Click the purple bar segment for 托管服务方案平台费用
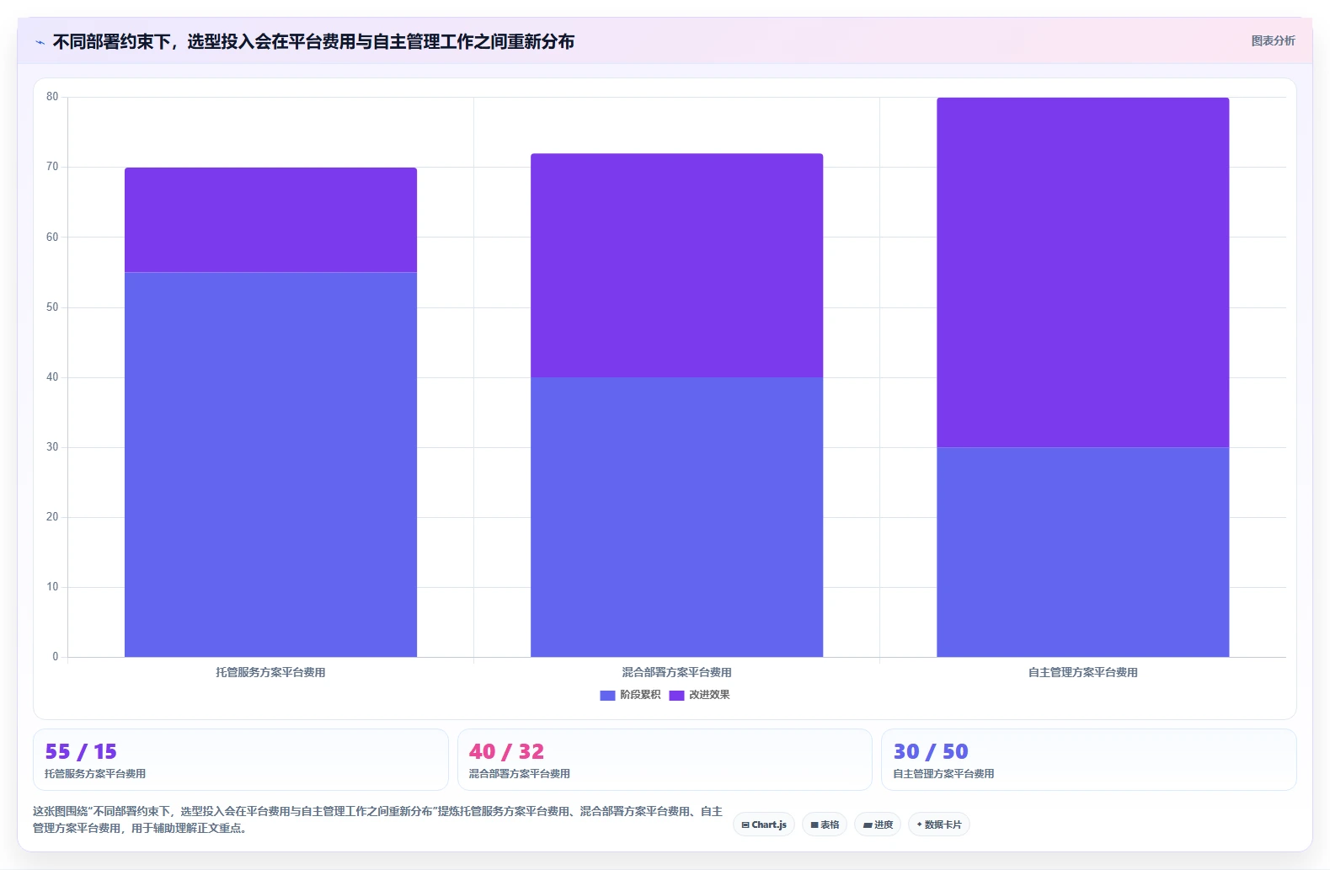This screenshot has height=870, width=1330. pyautogui.click(x=270, y=220)
